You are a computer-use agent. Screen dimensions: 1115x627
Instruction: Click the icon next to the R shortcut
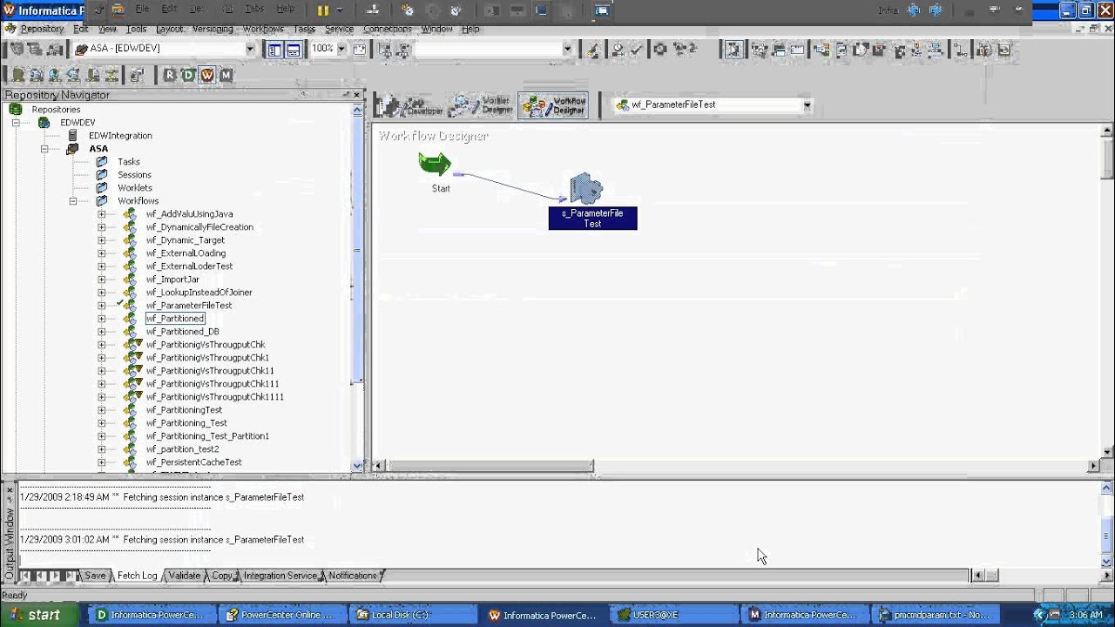coord(137,75)
